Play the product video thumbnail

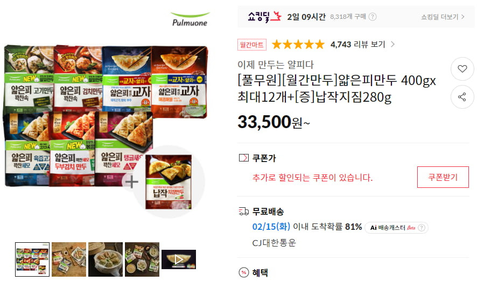click(x=179, y=259)
